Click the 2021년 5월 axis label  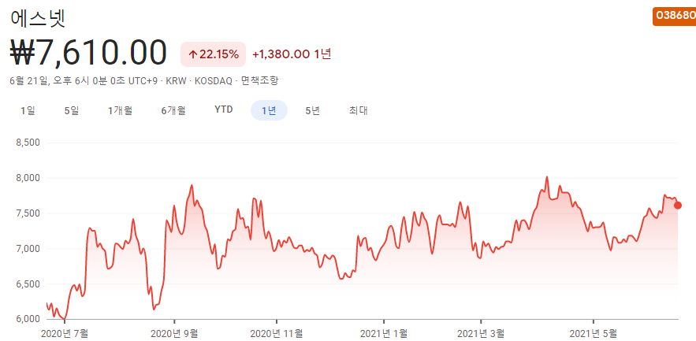tap(594, 332)
